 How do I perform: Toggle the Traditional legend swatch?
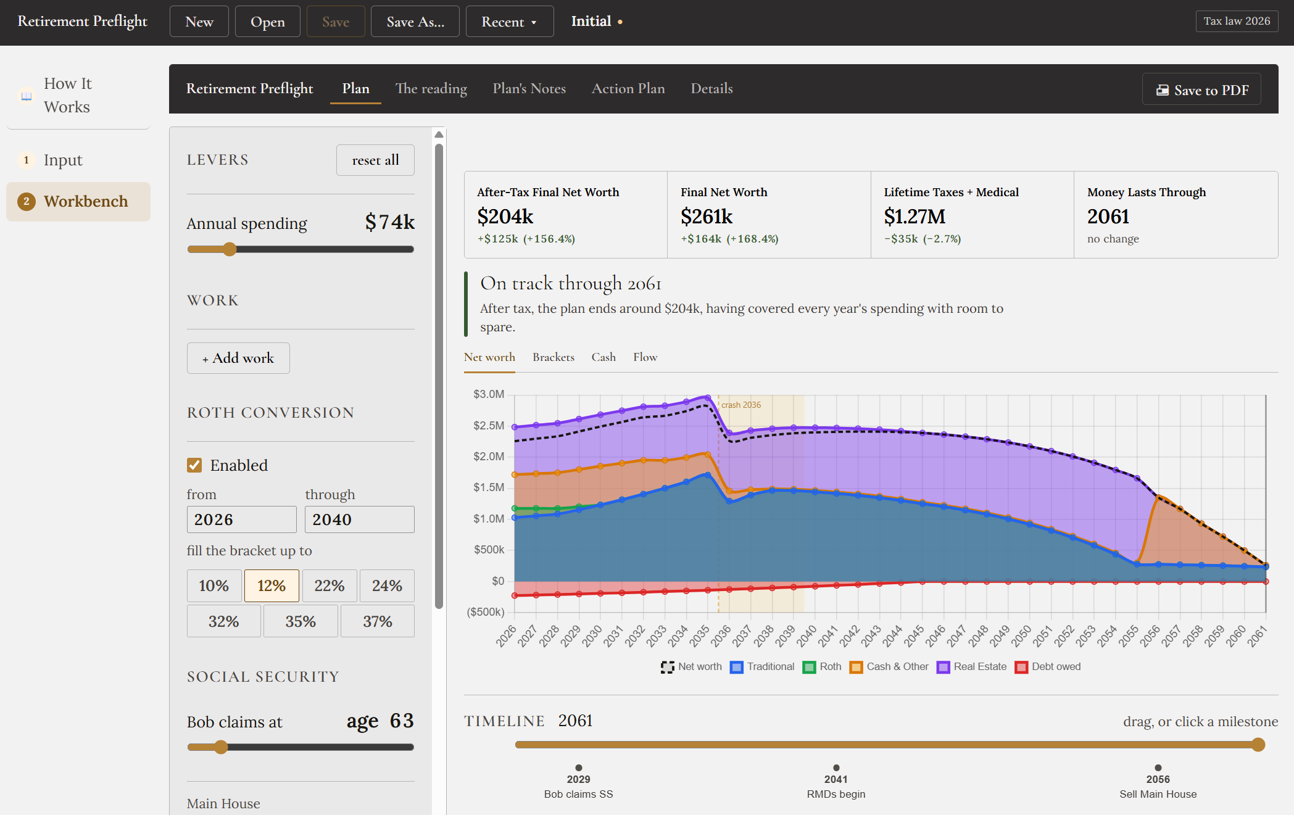pyautogui.click(x=736, y=667)
